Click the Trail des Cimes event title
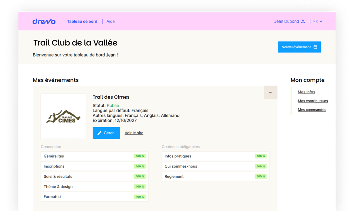 (111, 97)
